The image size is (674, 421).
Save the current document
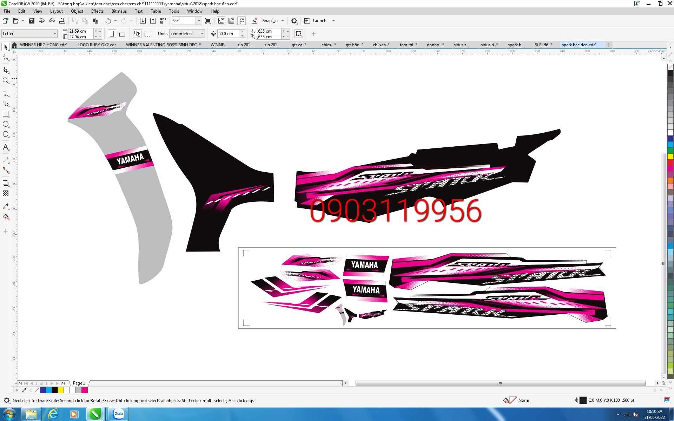point(31,21)
